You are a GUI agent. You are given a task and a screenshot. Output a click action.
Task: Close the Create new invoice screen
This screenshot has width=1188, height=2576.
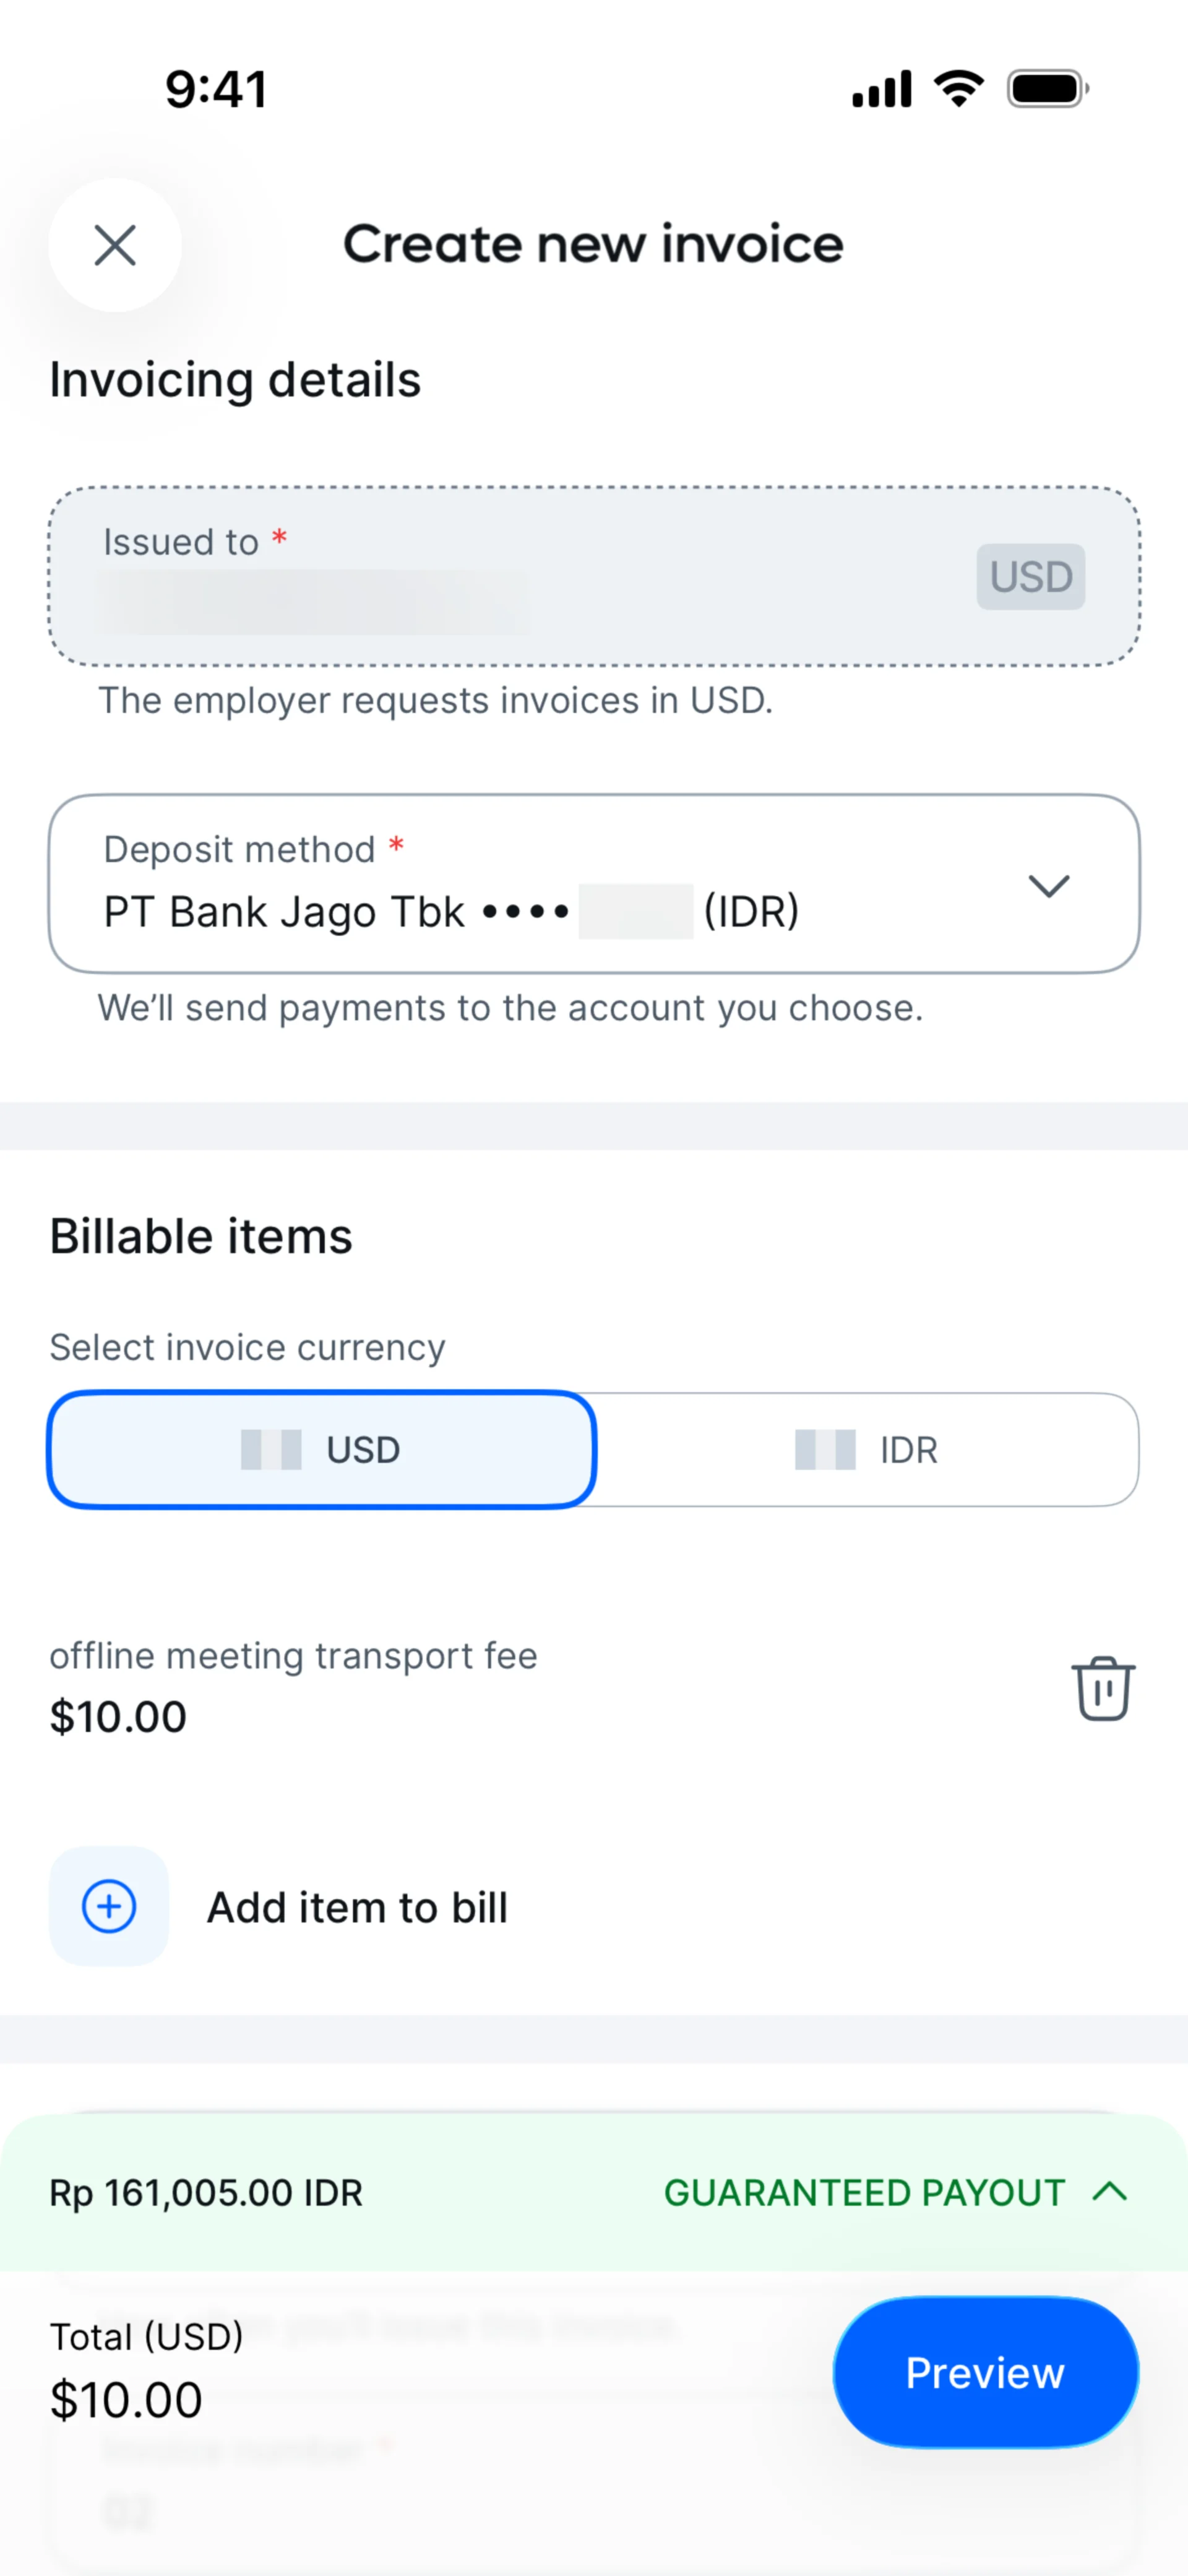click(x=115, y=245)
